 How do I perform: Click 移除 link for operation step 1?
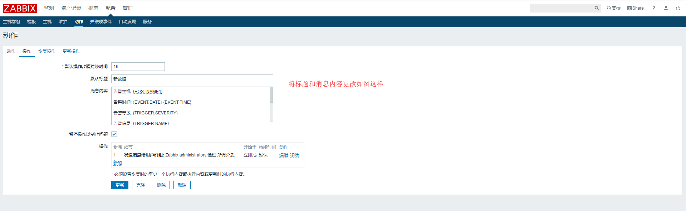pyautogui.click(x=294, y=155)
